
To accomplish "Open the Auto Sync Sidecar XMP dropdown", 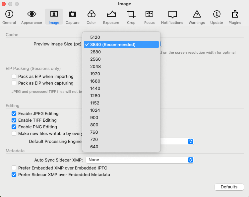I will [x=140, y=160].
